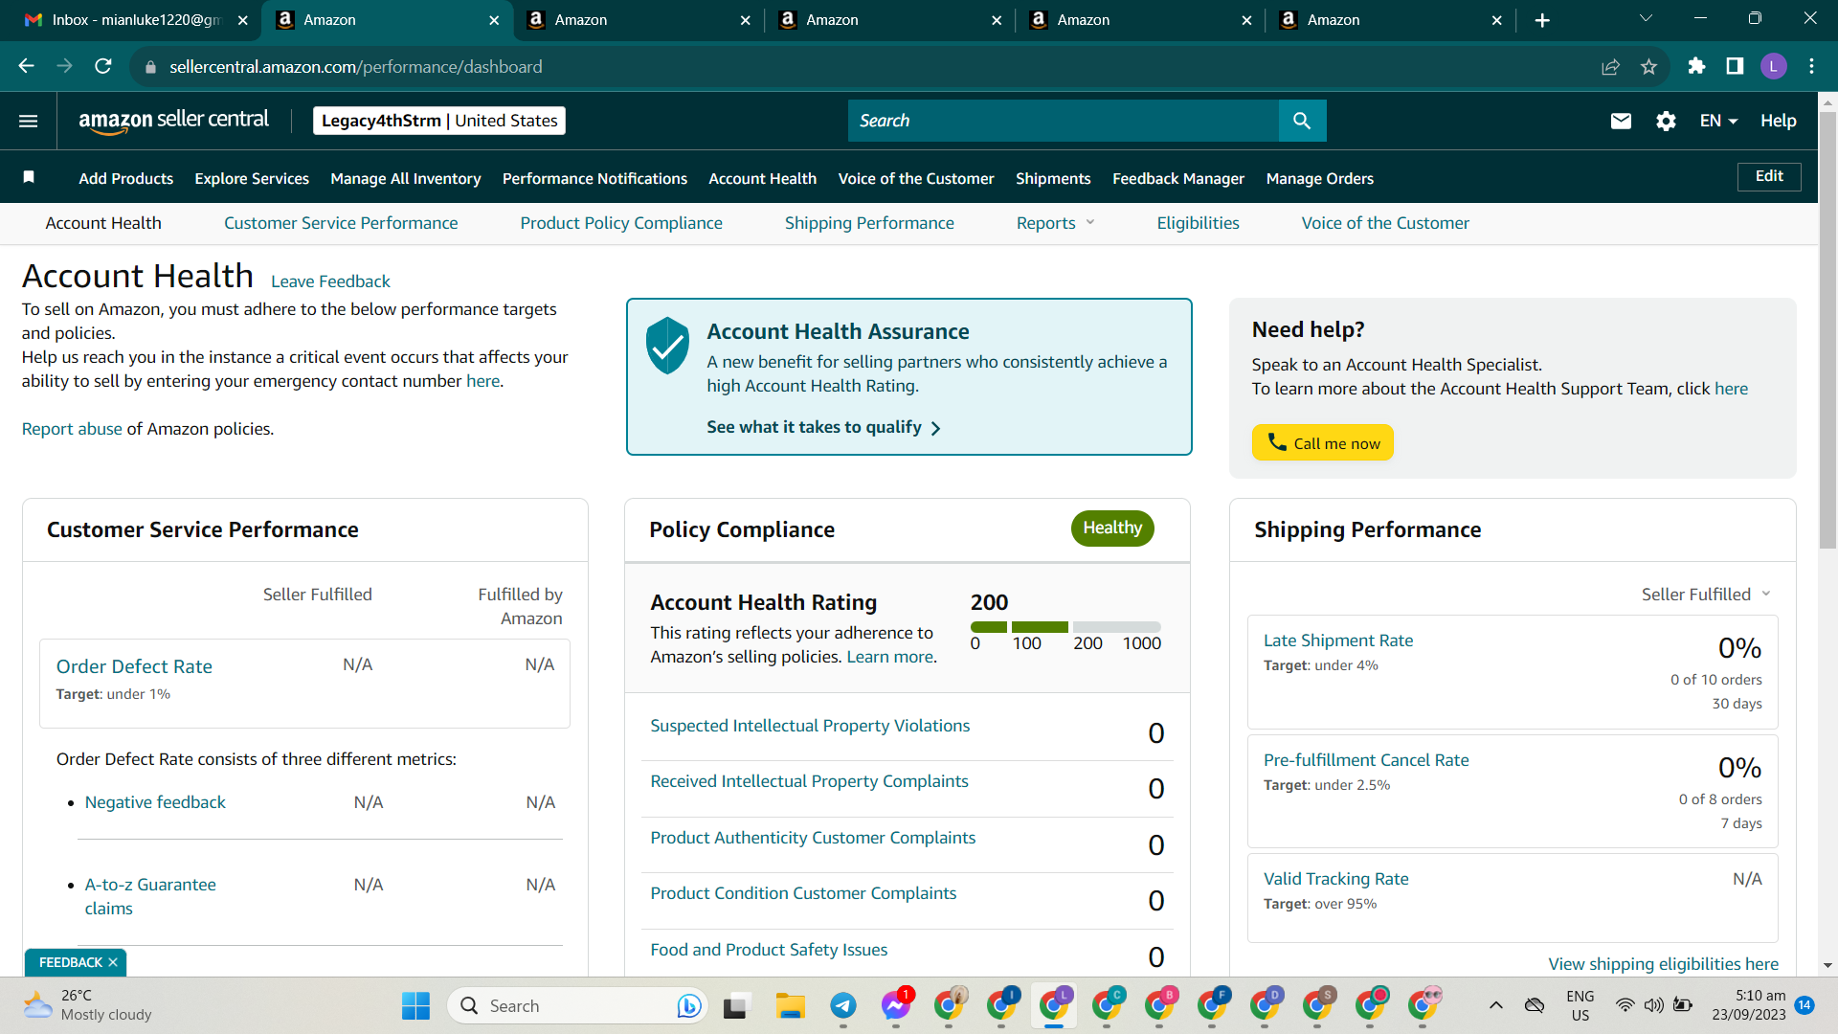The image size is (1838, 1034).
Task: Click the Healthy status badge
Action: (x=1112, y=528)
